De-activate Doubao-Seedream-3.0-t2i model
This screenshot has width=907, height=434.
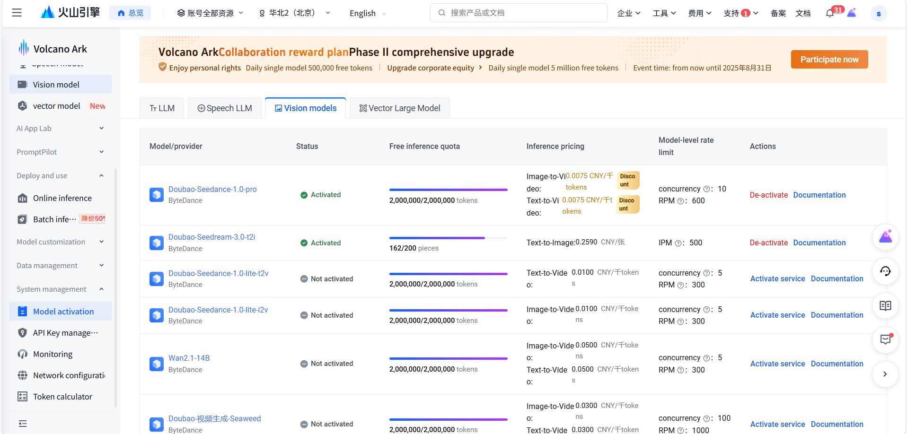pos(768,243)
